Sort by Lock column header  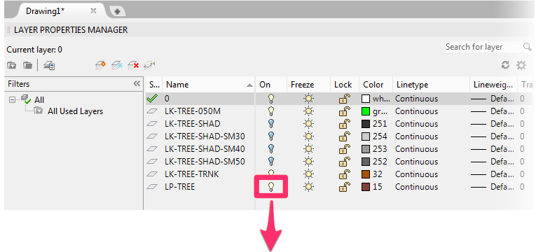[344, 85]
